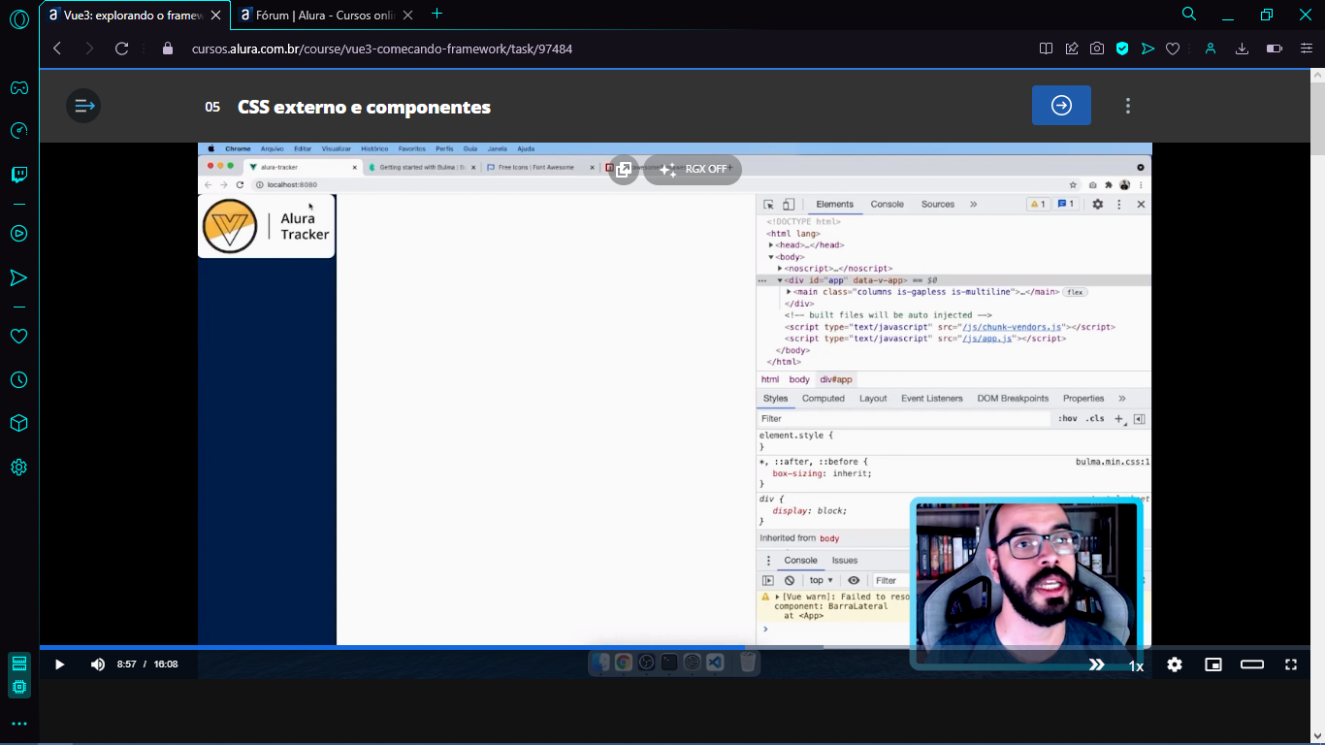This screenshot has height=745, width=1325.
Task: Send page to My Flow from the address bar
Action: [1147, 49]
